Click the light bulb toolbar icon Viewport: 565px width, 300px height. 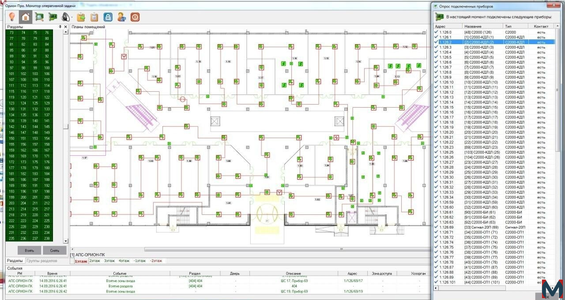[12, 17]
